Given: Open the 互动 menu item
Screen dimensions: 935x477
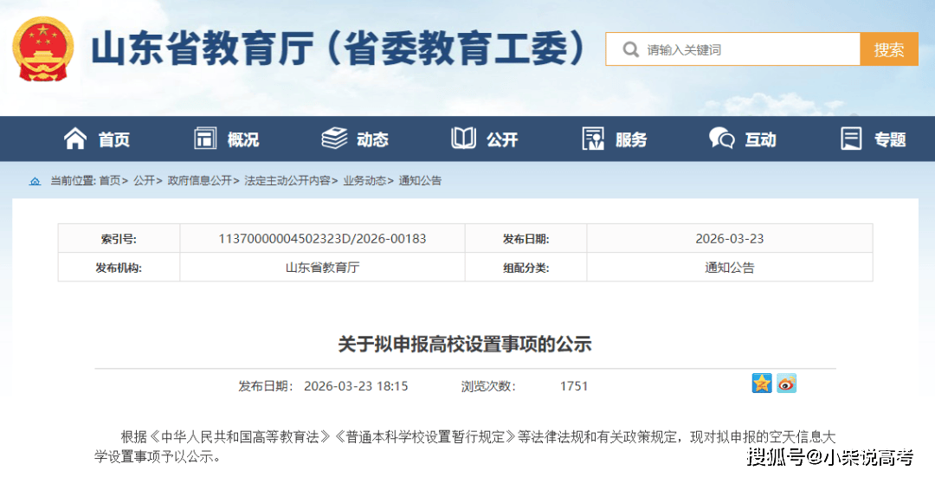Looking at the screenshot, I should [742, 139].
